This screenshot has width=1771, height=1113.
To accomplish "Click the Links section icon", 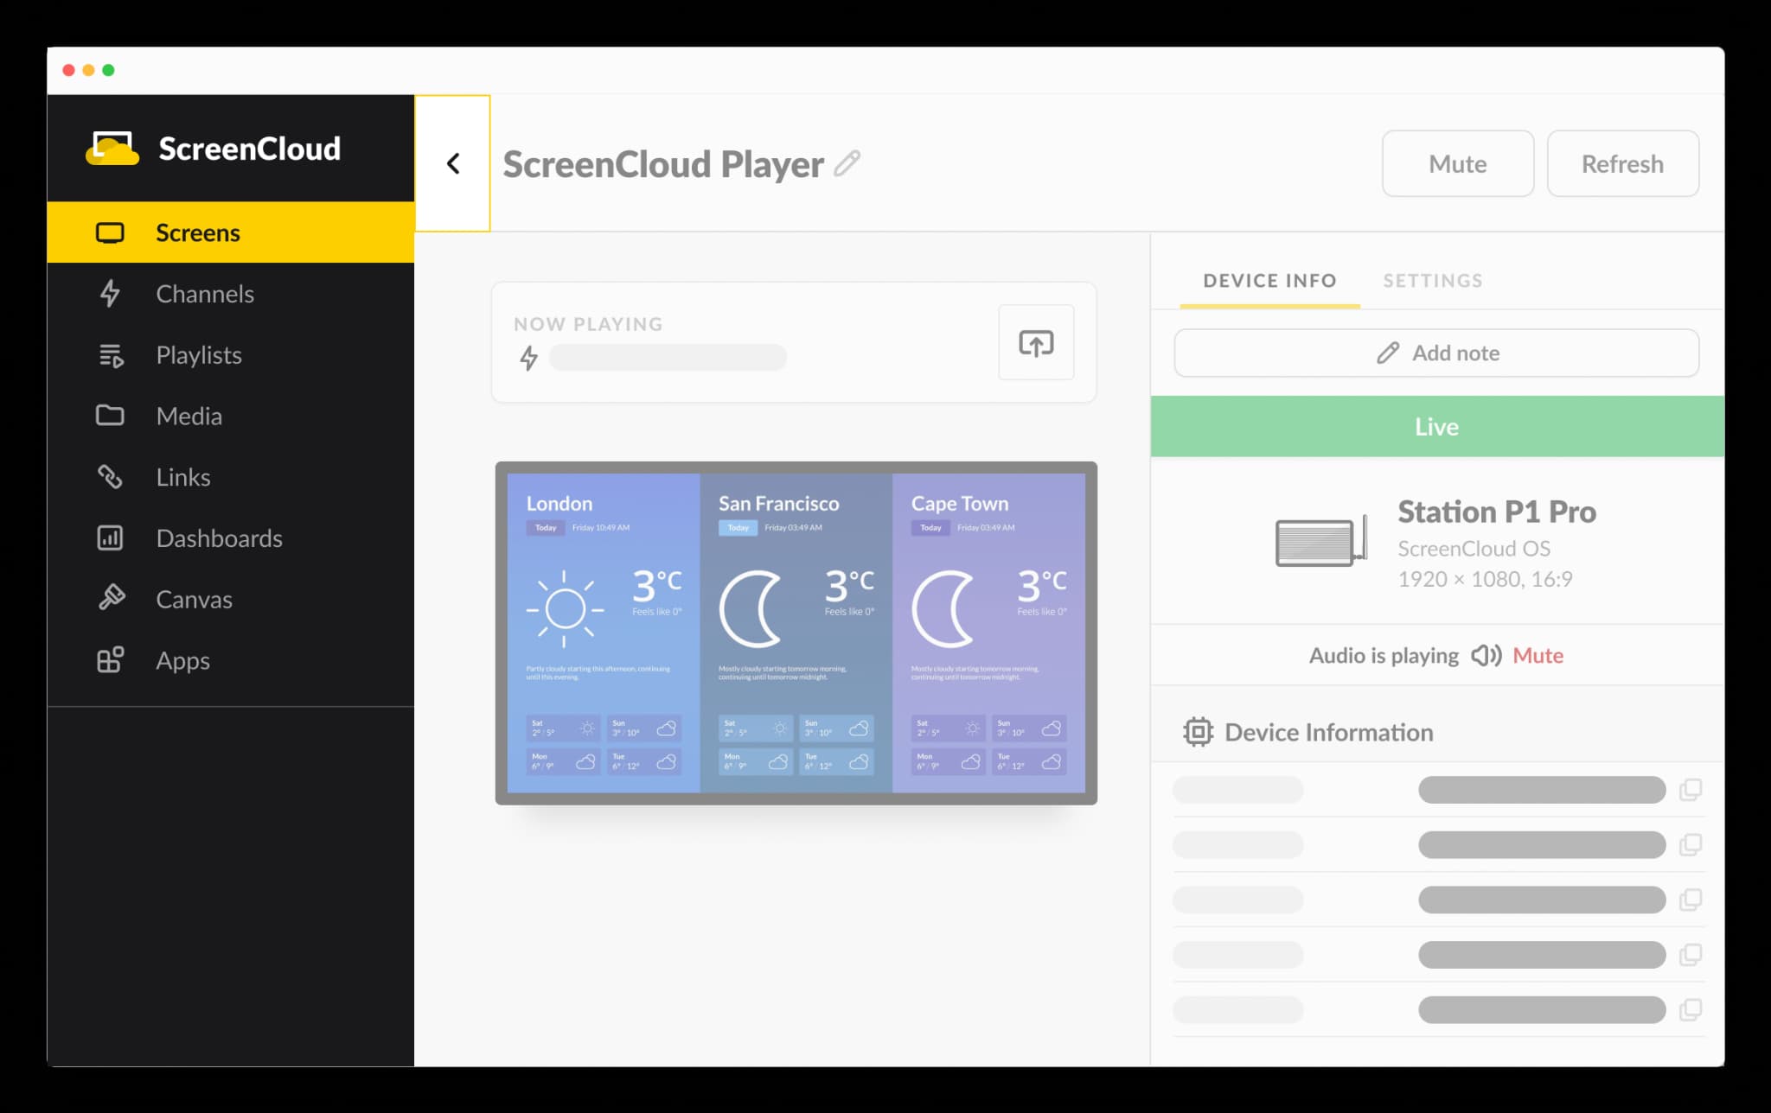I will point(109,477).
